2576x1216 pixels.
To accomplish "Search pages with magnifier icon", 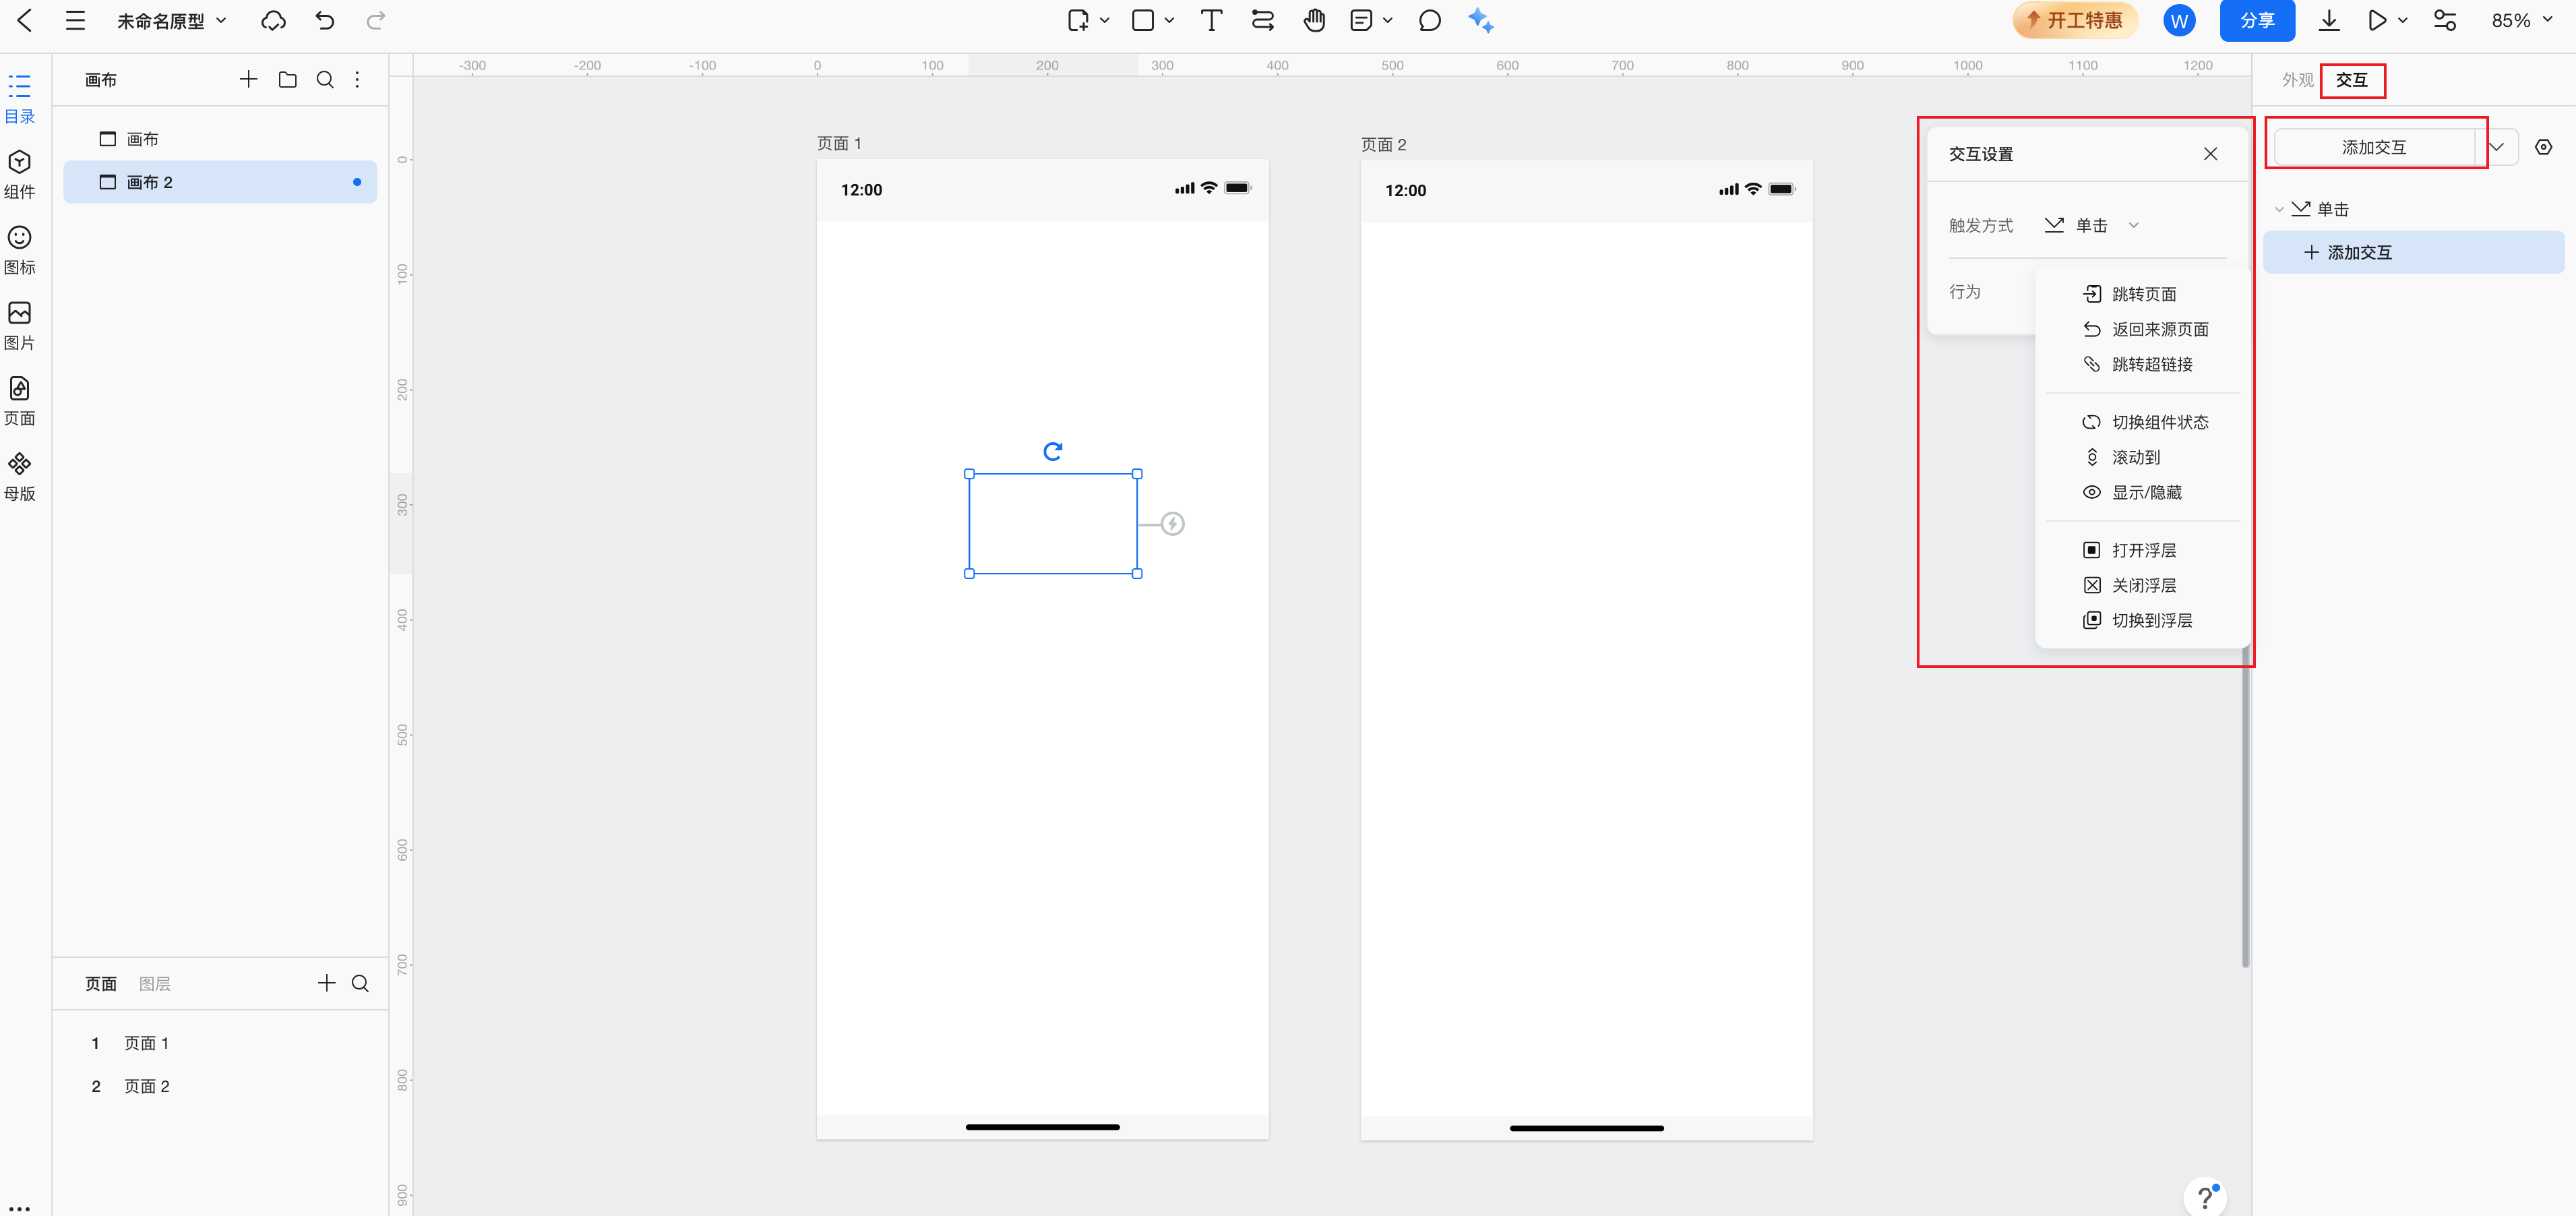I will point(360,983).
